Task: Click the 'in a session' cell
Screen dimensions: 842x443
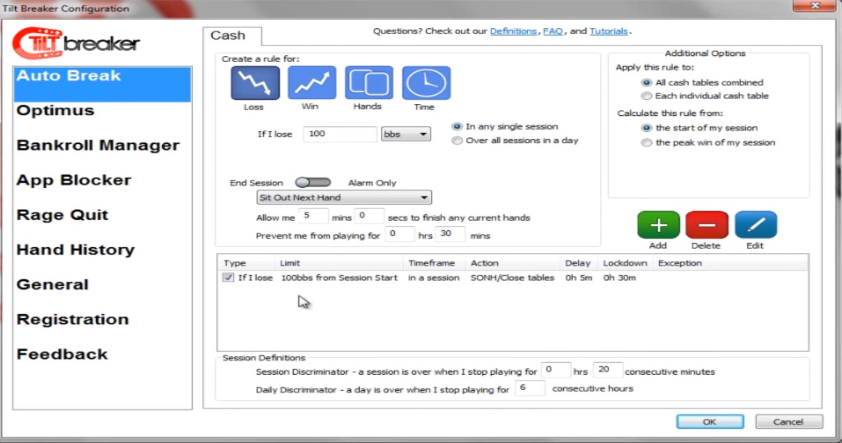Action: pyautogui.click(x=434, y=278)
